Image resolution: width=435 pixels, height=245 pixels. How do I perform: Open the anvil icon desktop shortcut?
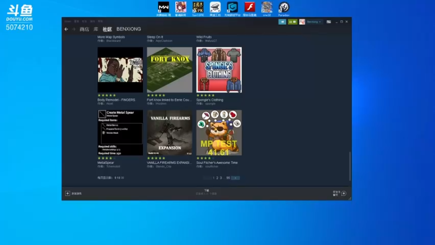pyautogui.click(x=215, y=9)
